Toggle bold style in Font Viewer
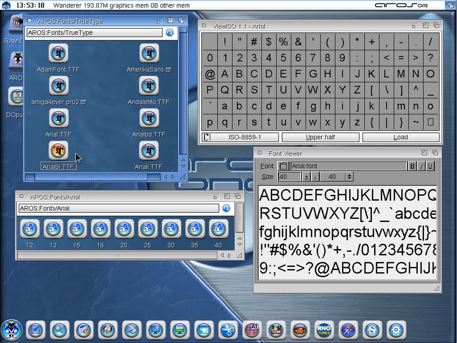The image size is (457, 343). click(x=412, y=166)
